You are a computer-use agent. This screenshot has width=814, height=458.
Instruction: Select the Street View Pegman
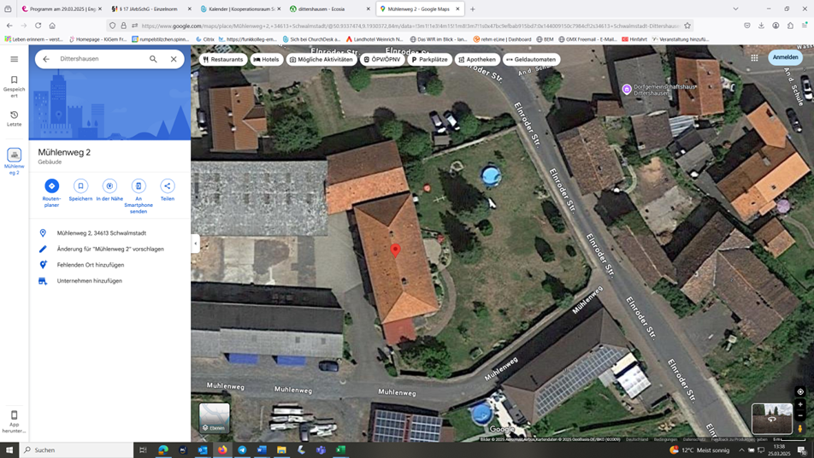800,429
